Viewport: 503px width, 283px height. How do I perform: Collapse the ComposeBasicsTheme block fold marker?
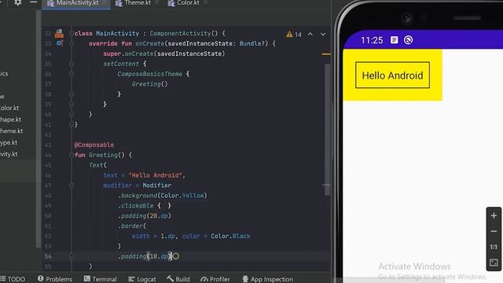pyautogui.click(x=72, y=74)
